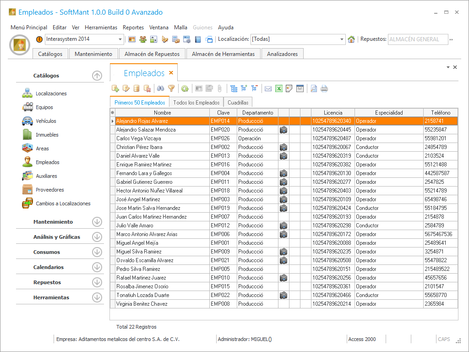Viewport: 469px width, 352px height.
Task: Open Vehículos in the Catálogos list
Action: click(x=46, y=121)
